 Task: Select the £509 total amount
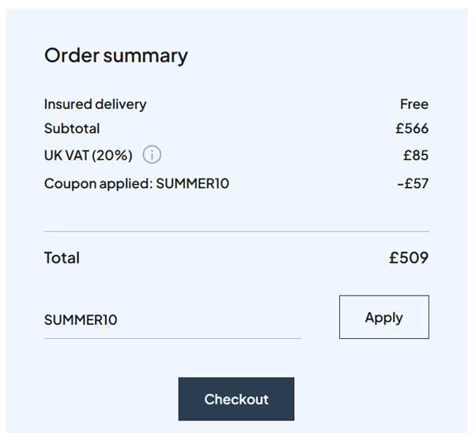coord(408,258)
